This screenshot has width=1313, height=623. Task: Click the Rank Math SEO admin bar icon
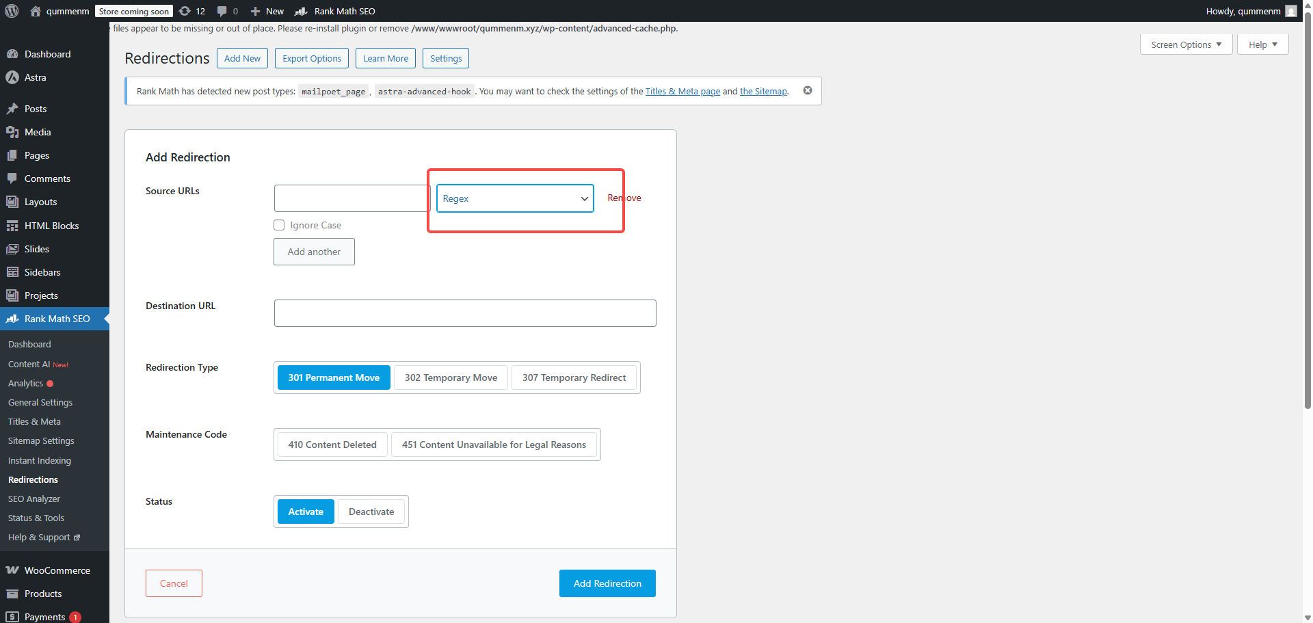tap(301, 11)
